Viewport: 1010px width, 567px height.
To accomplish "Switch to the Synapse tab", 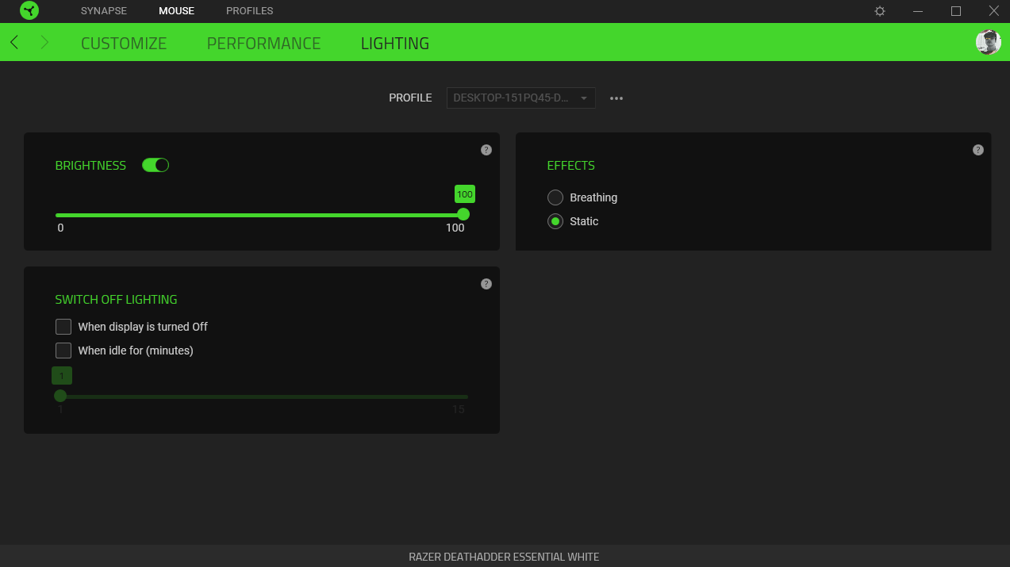I will [x=104, y=11].
